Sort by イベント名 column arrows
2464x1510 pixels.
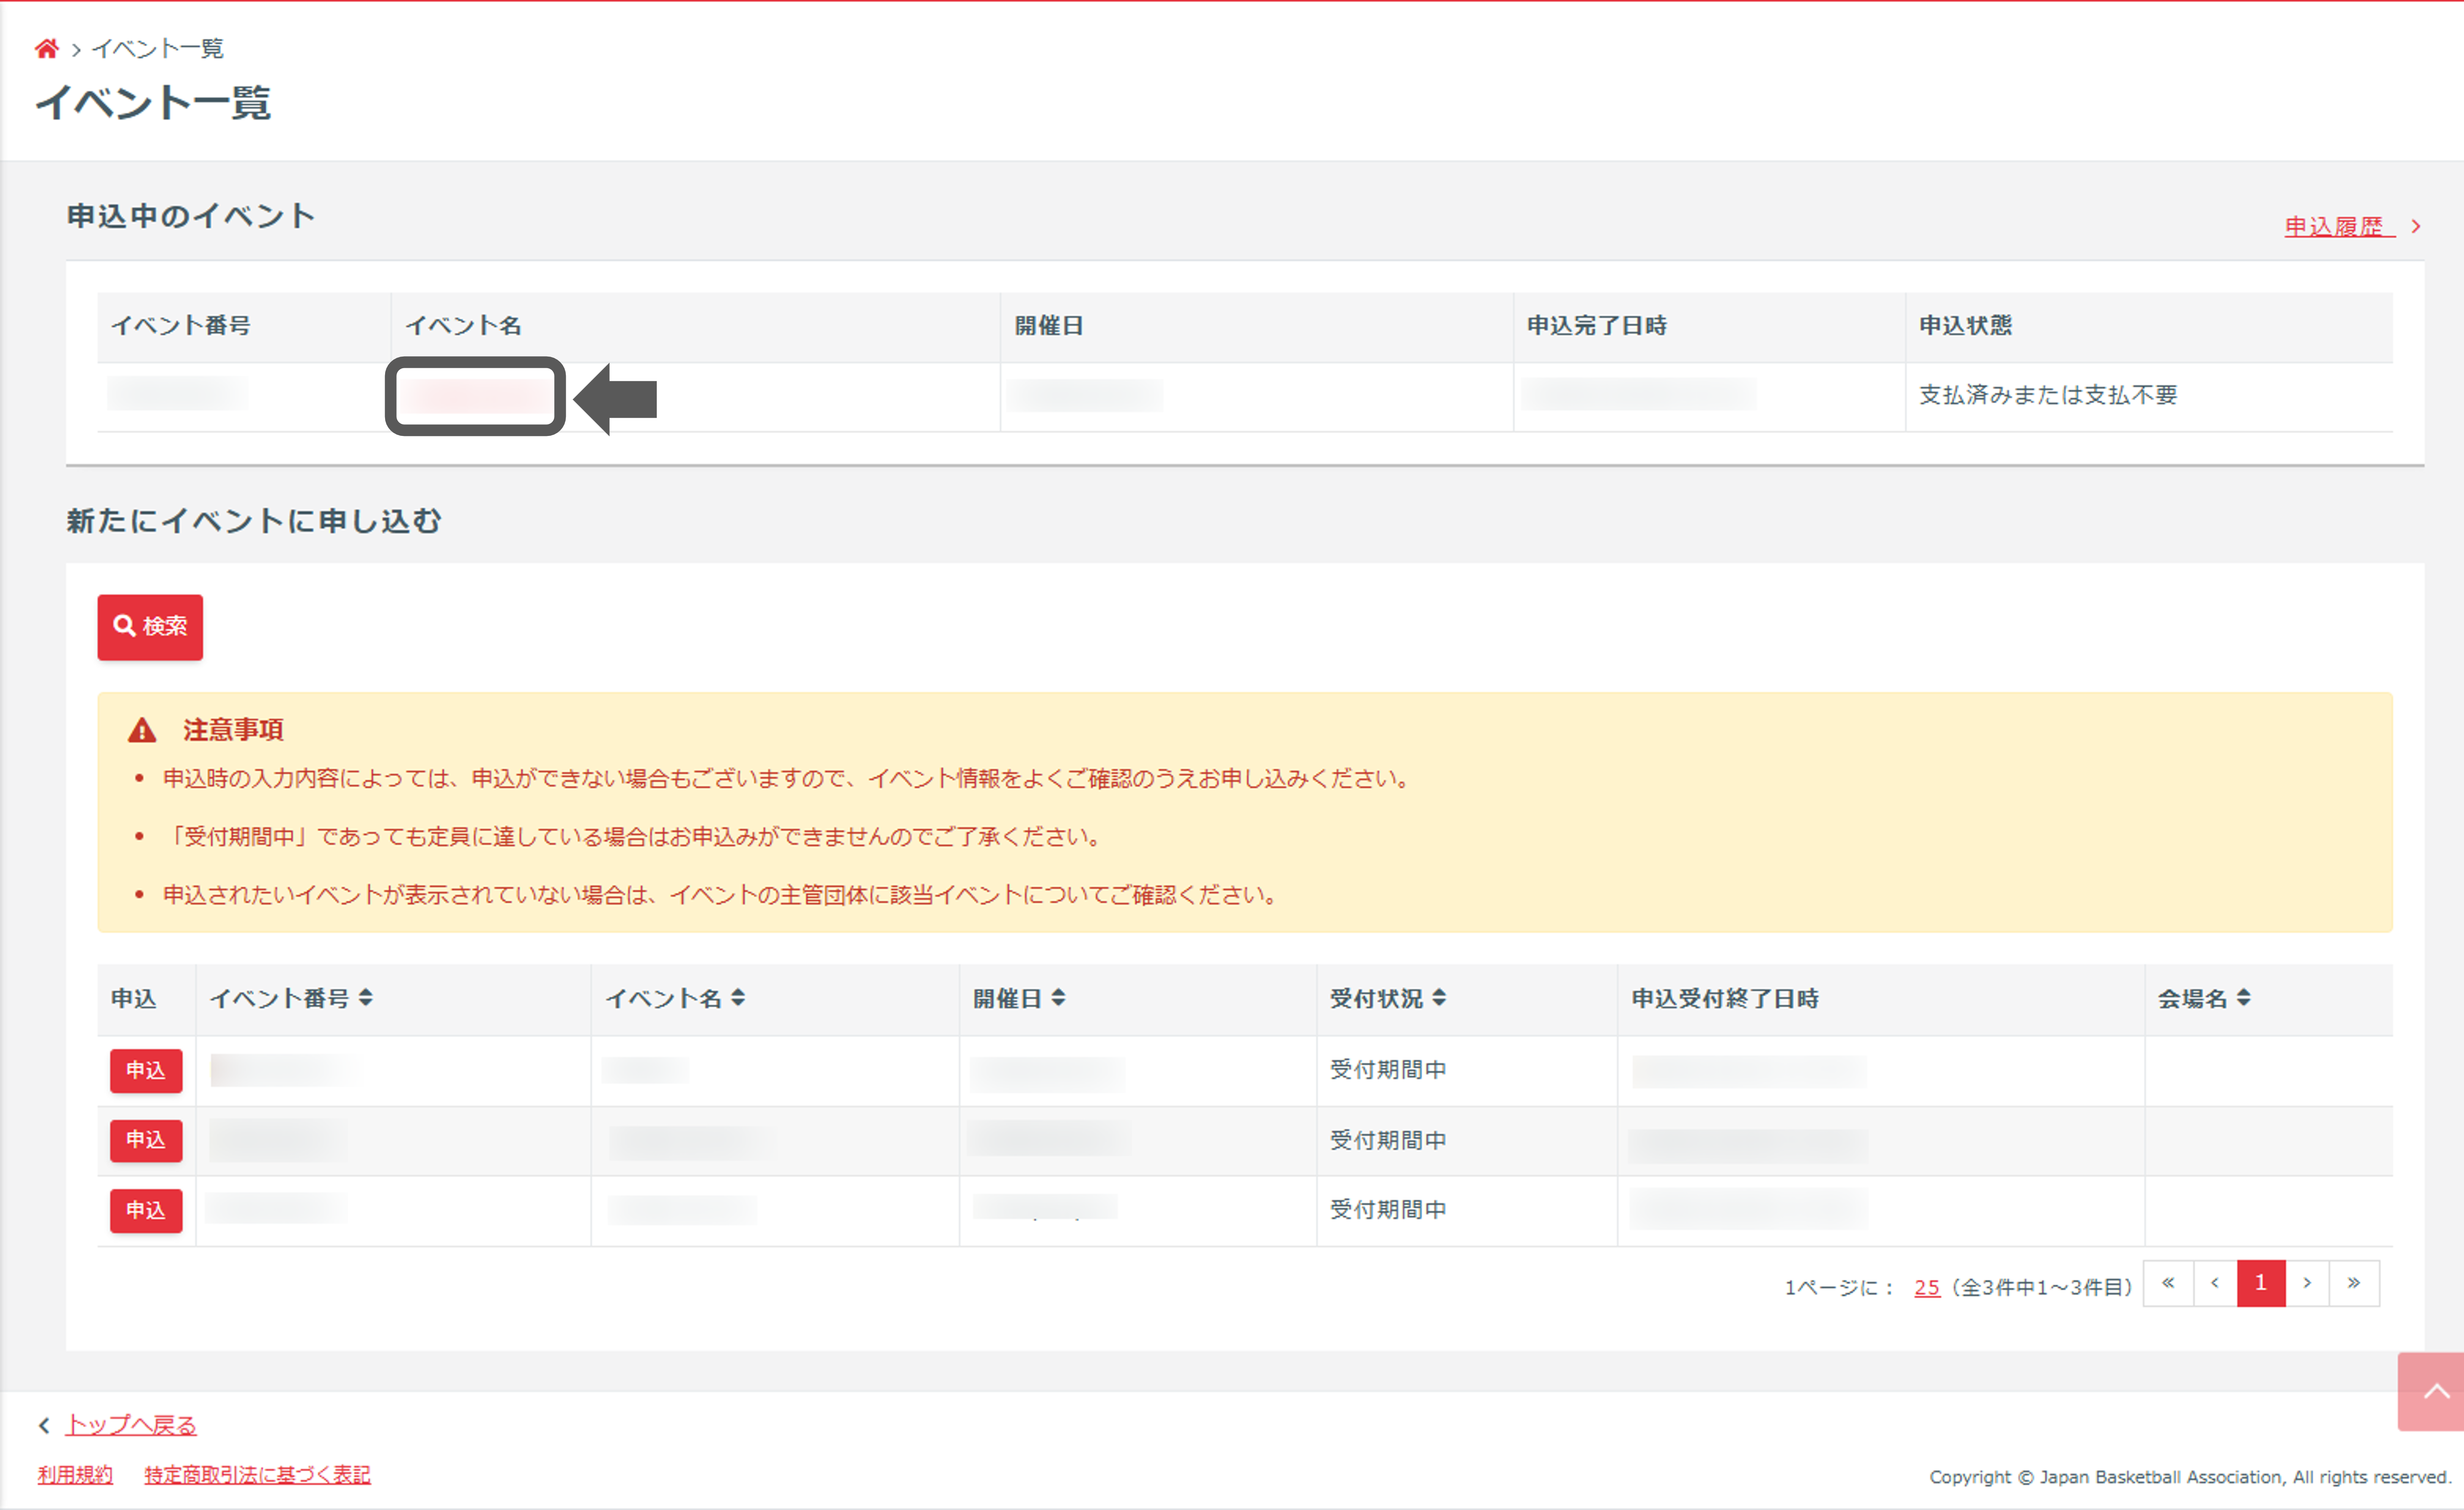click(x=738, y=998)
